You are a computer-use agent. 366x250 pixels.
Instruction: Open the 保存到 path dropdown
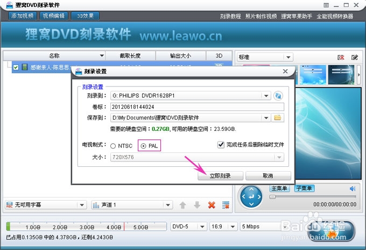pos(266,118)
